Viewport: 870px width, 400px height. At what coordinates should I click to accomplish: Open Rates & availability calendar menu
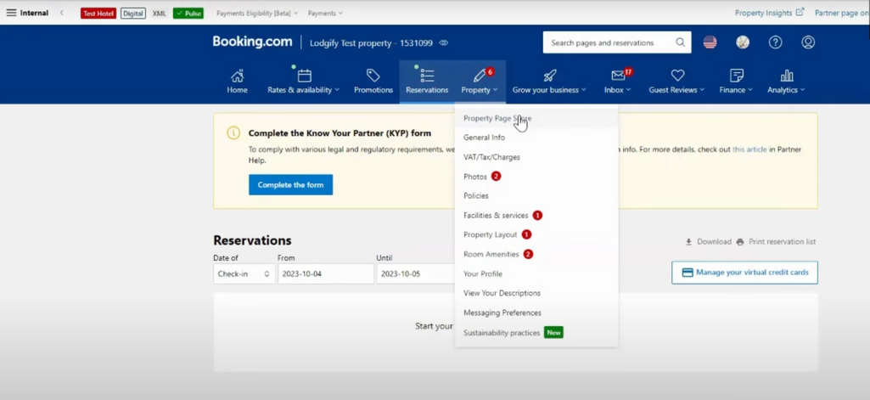pos(304,82)
